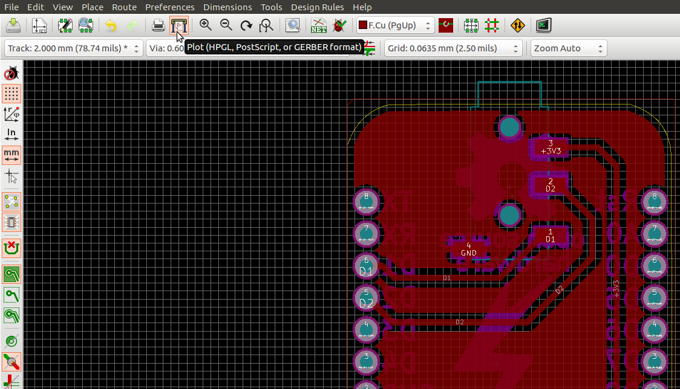This screenshot has width=680, height=389.
Task: Select the Plot GERBER output tool
Action: (178, 25)
